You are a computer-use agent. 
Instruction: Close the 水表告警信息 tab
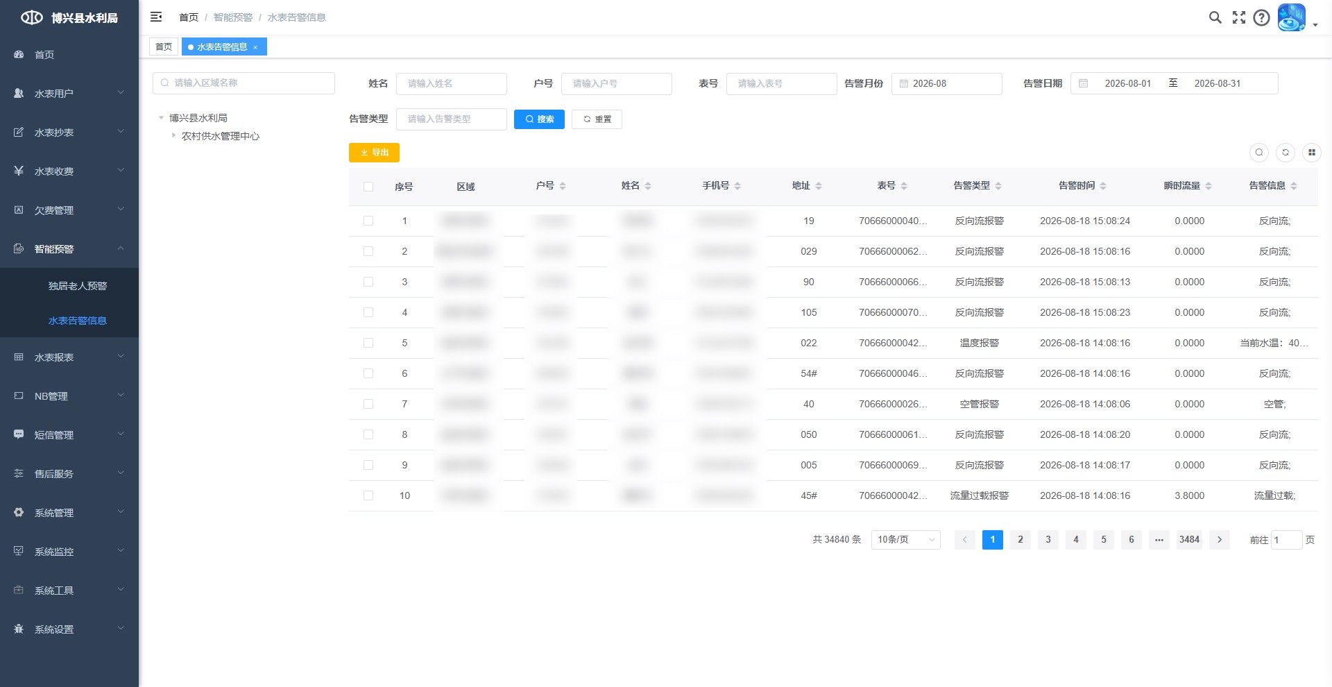point(255,47)
